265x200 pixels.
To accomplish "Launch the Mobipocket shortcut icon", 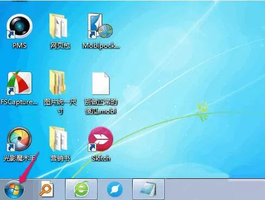I will pos(100,26).
